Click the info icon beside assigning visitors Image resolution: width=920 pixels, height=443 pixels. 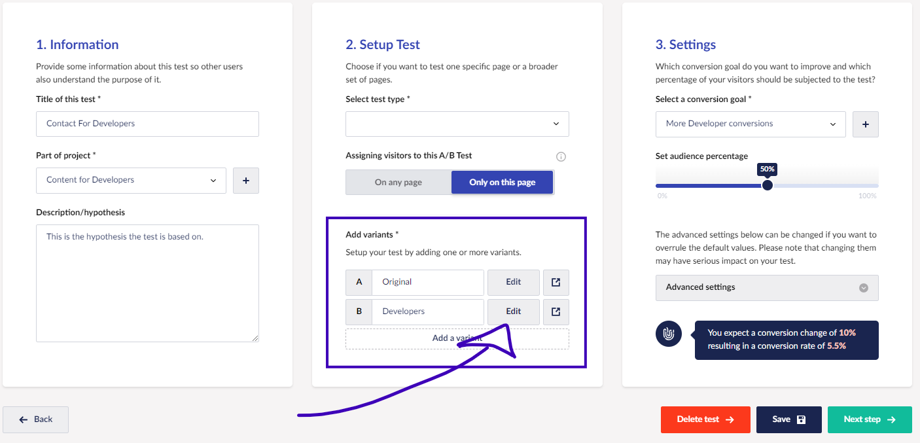pyautogui.click(x=561, y=156)
